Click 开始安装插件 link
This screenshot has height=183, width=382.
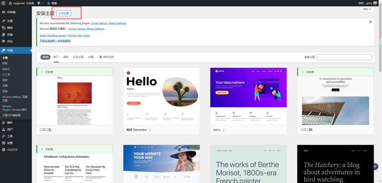[x=47, y=41]
